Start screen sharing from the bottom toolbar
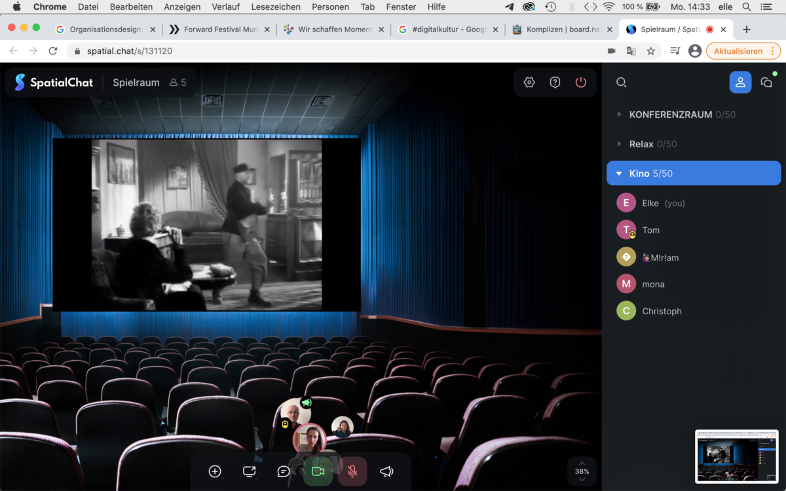Viewport: 786px width, 491px height. point(249,471)
